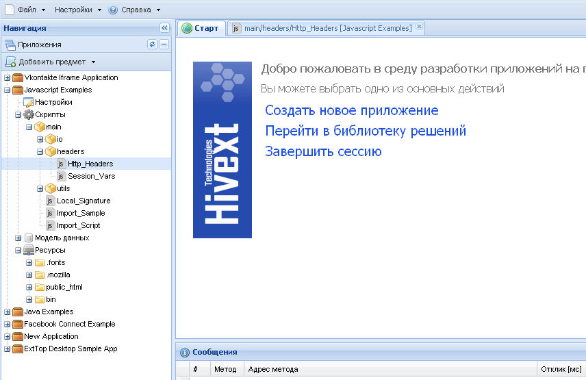Click the Приложения panel stack icon
This screenshot has width=586, height=380.
(10, 45)
